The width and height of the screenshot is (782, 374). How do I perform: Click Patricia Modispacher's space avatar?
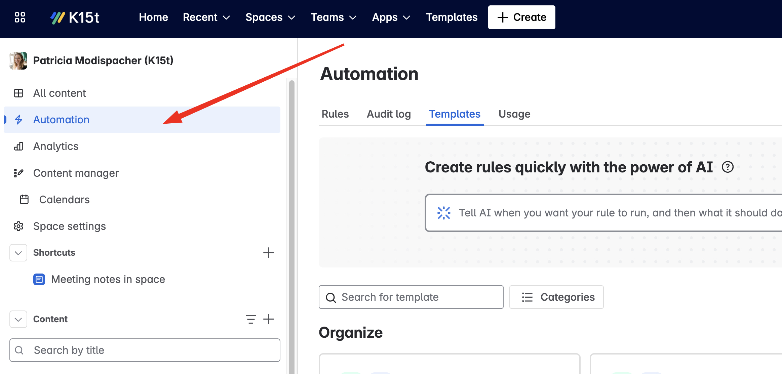click(18, 60)
